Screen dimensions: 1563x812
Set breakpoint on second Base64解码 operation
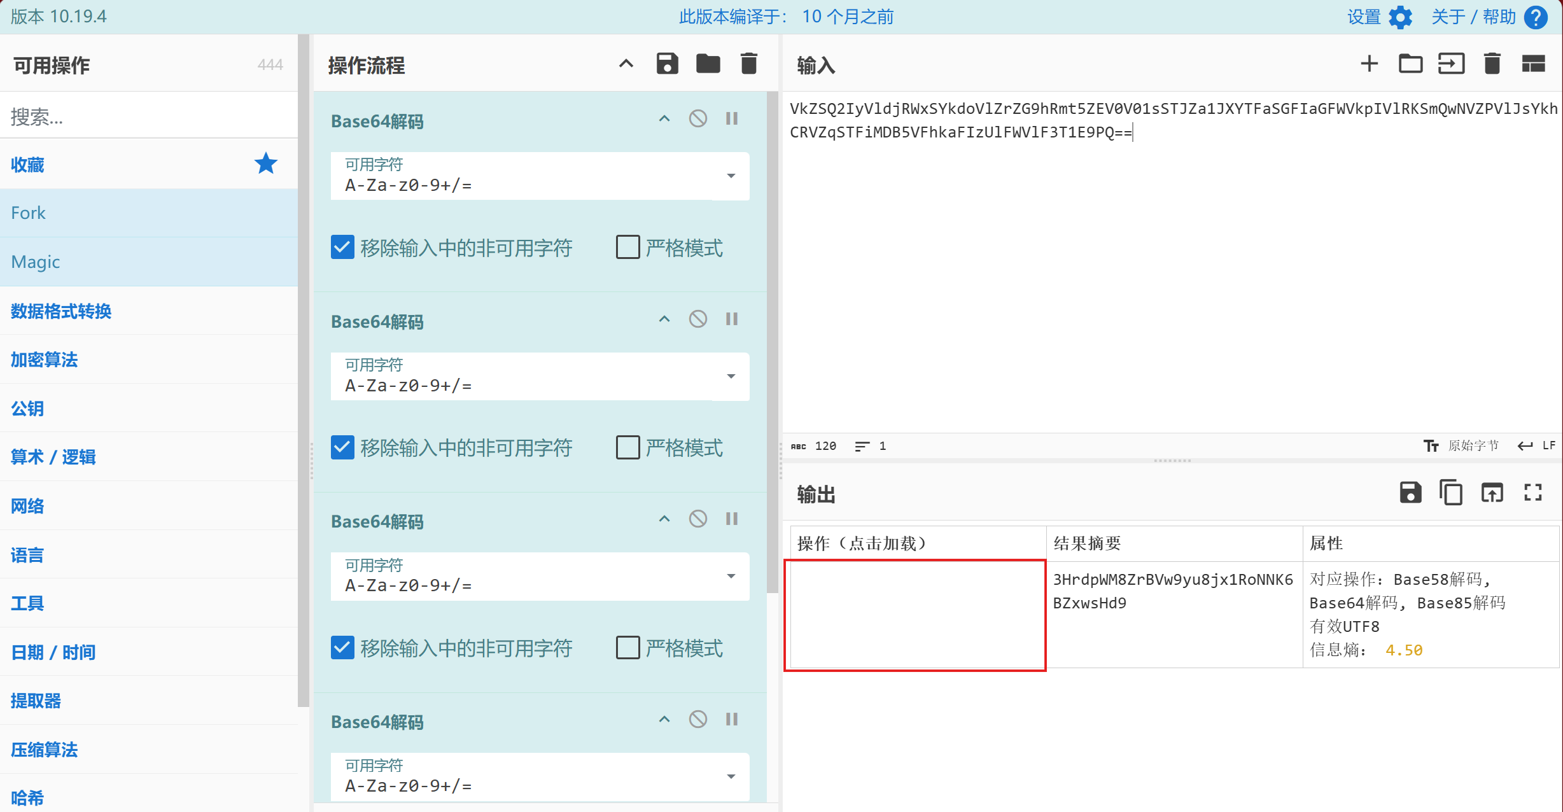click(x=732, y=319)
